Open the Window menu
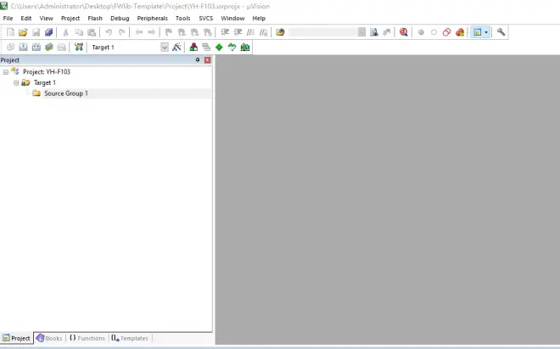This screenshot has width=560, height=349. point(232,18)
